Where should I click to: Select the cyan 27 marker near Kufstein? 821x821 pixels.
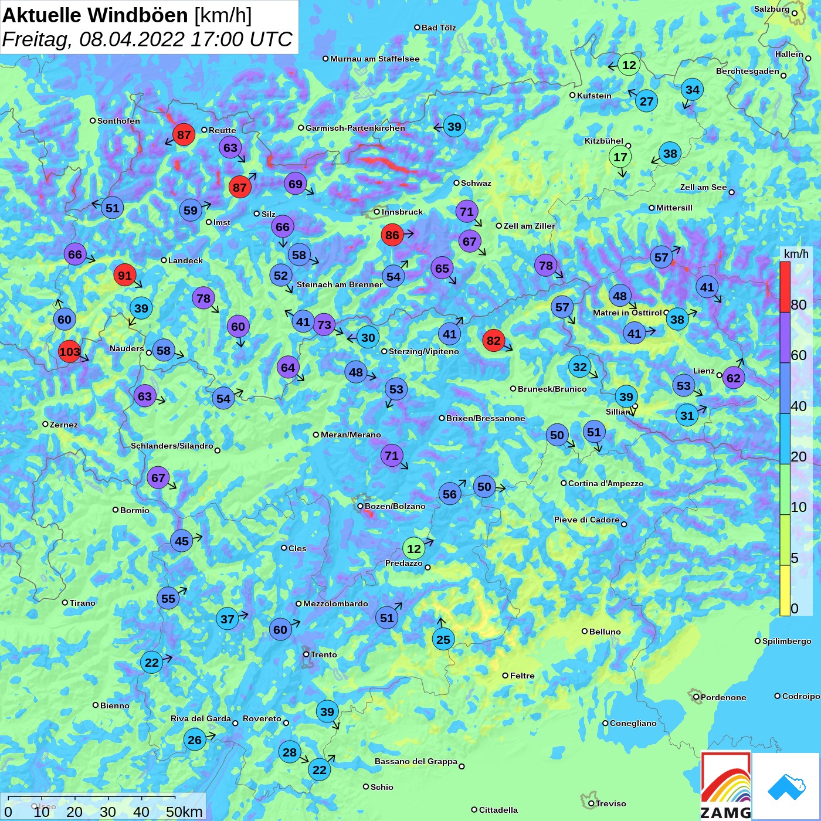(x=647, y=101)
